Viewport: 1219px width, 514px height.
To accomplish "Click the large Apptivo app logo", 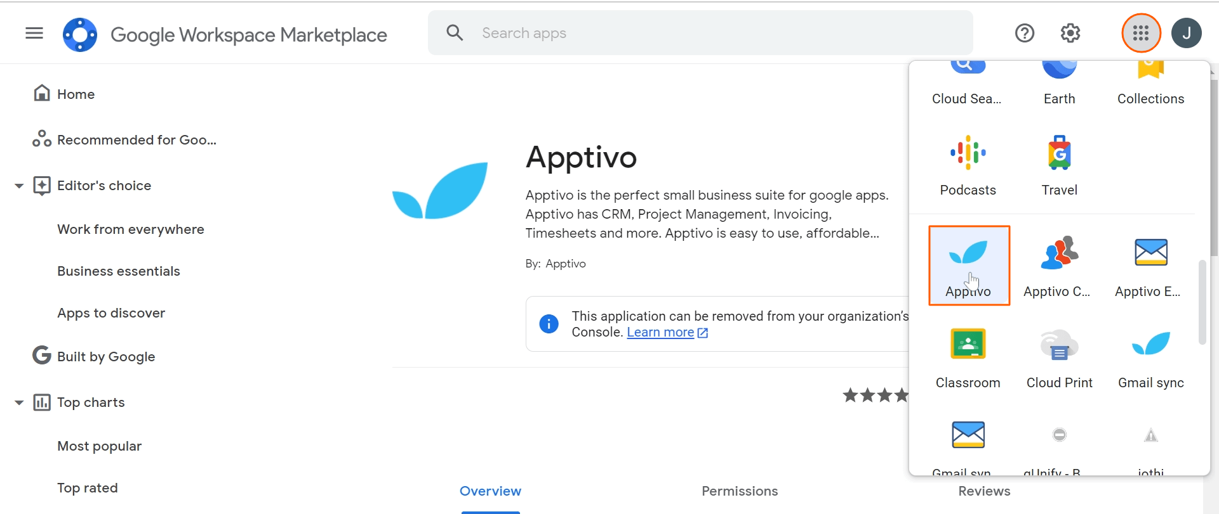I will pyautogui.click(x=440, y=191).
